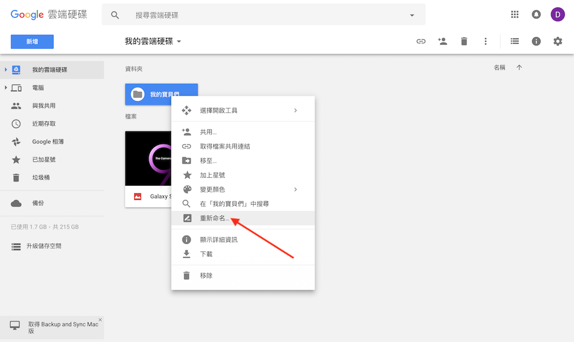Image resolution: width=574 pixels, height=342 pixels.
Task: Click the get shareable link toolbar icon
Action: click(421, 41)
